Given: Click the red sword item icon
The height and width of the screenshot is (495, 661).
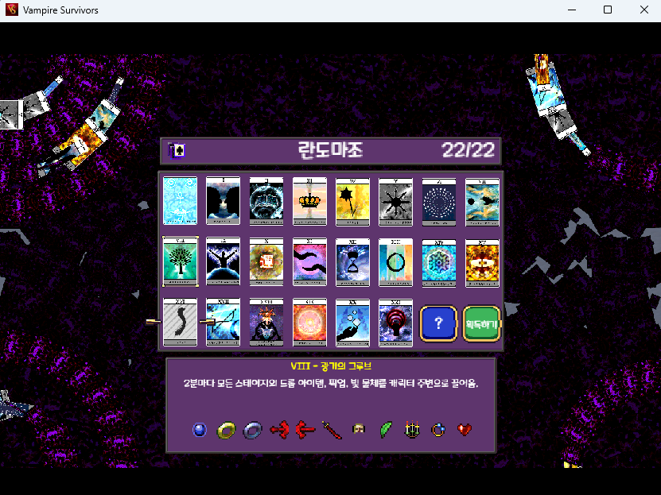Looking at the screenshot, I should tap(332, 430).
